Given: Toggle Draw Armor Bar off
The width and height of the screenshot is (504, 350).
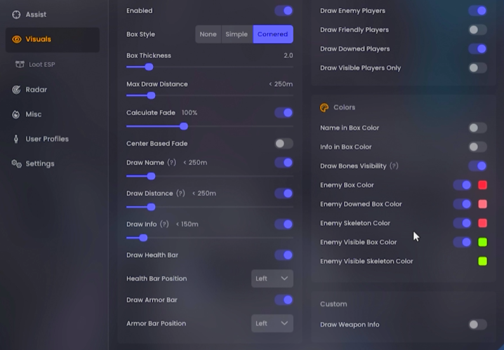Looking at the screenshot, I should 284,300.
